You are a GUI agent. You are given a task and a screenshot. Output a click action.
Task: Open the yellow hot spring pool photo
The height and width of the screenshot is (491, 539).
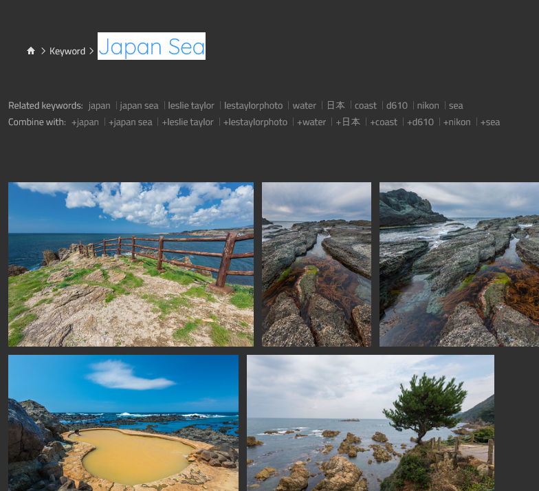pyautogui.click(x=124, y=423)
